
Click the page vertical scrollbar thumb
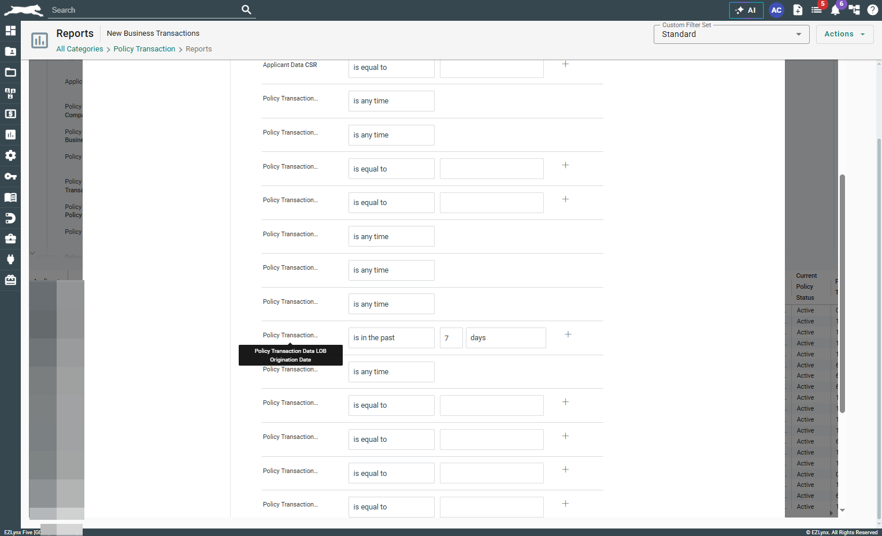click(x=879, y=329)
